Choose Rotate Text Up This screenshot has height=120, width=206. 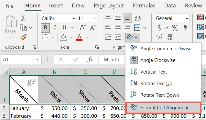pyautogui.click(x=163, y=84)
